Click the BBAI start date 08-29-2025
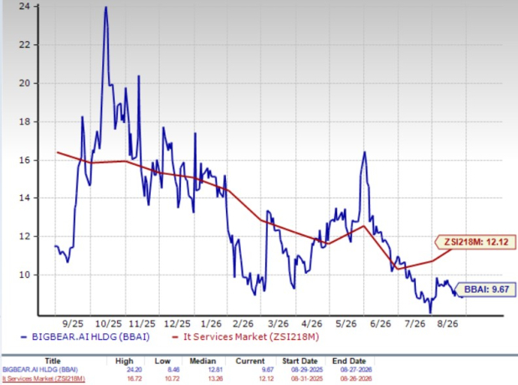The image size is (518, 385). [307, 369]
